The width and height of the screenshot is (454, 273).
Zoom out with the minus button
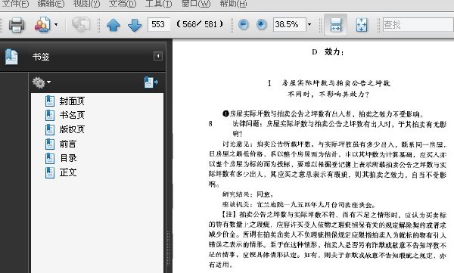tap(243, 25)
